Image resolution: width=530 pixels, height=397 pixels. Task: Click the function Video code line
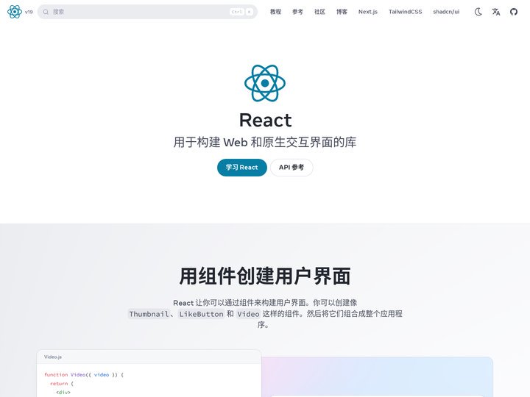84,375
